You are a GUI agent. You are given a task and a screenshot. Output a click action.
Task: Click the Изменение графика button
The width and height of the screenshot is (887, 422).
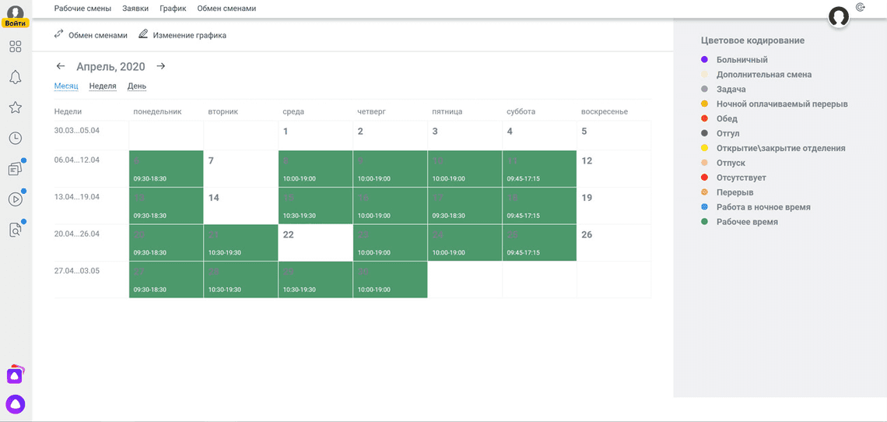182,35
